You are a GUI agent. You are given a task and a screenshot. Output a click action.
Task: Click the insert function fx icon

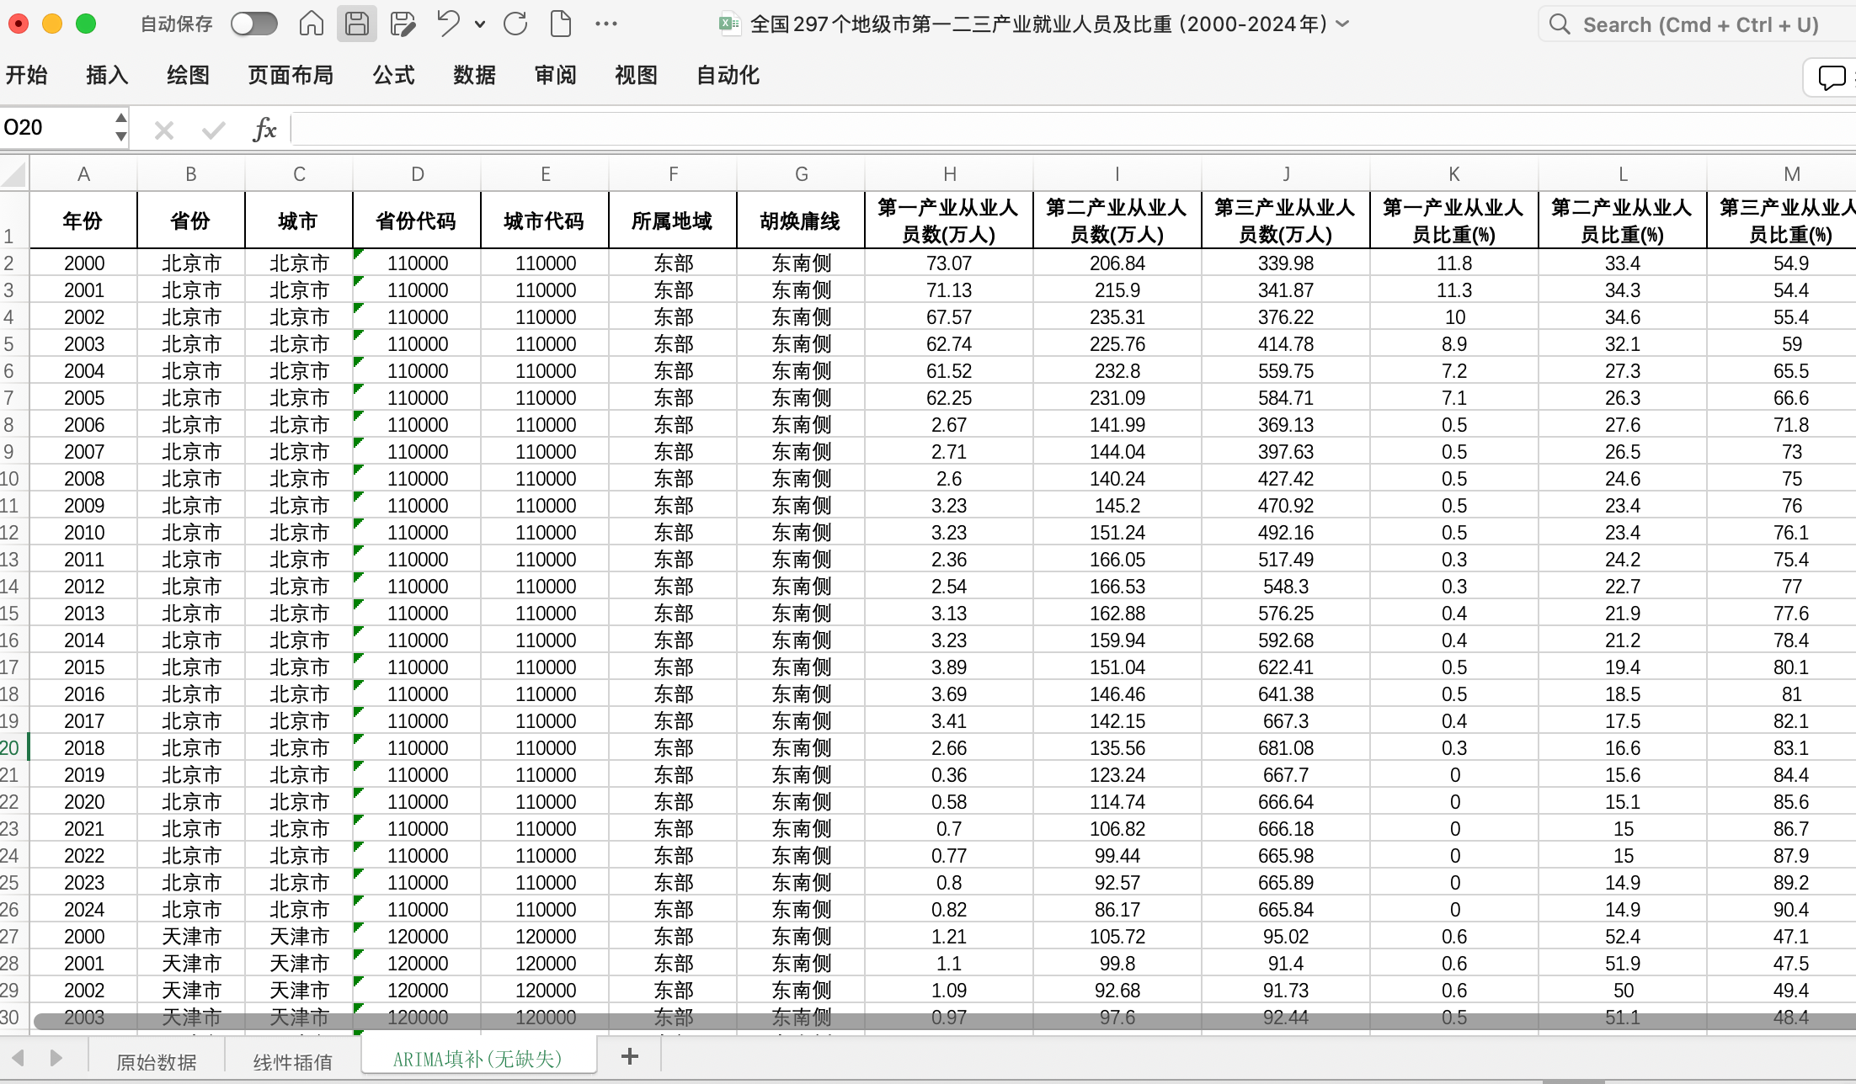point(264,129)
